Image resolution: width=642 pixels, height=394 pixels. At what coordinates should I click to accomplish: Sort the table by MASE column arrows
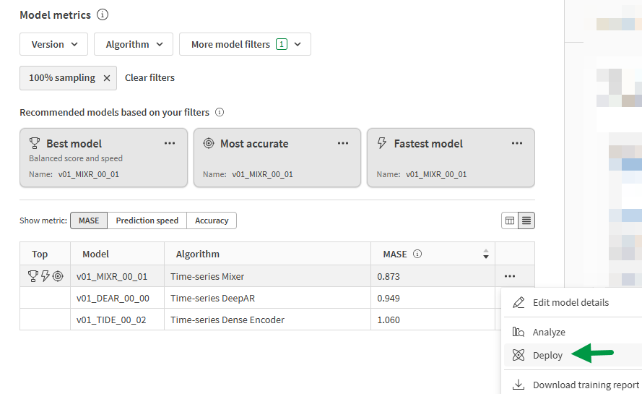[x=485, y=254]
